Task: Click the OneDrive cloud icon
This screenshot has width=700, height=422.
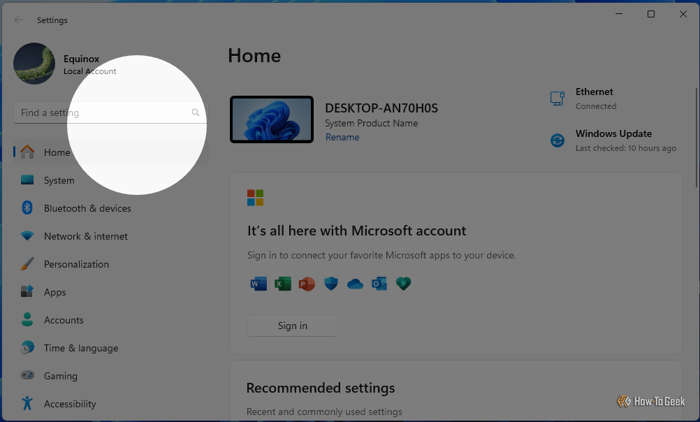Action: click(355, 284)
